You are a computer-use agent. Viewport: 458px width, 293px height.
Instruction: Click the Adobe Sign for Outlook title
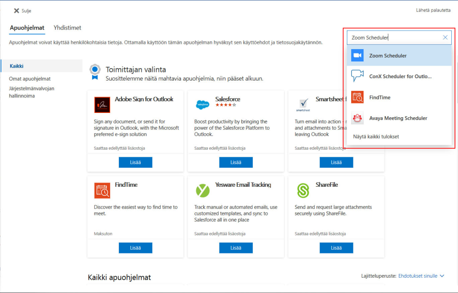(x=144, y=99)
